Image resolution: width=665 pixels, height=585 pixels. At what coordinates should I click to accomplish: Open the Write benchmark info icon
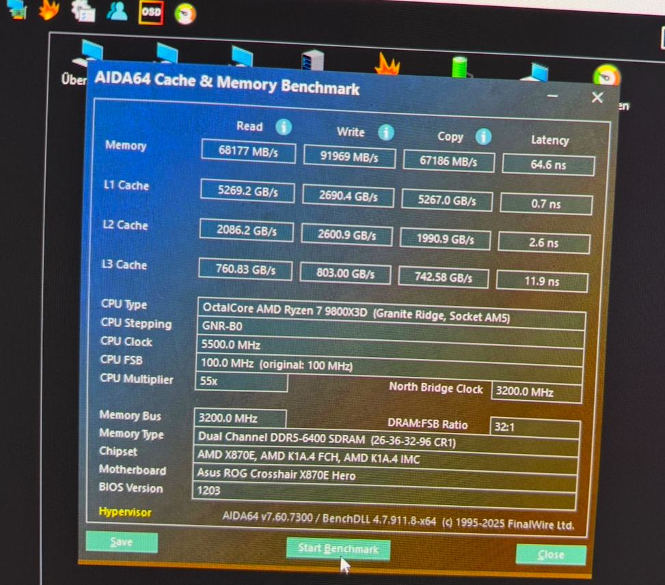(385, 132)
